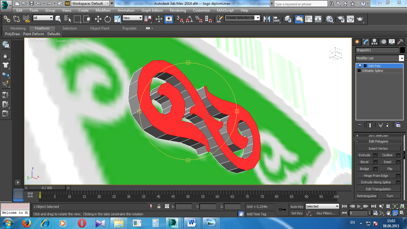Pick Rectangular Selection Region tool

[77, 19]
